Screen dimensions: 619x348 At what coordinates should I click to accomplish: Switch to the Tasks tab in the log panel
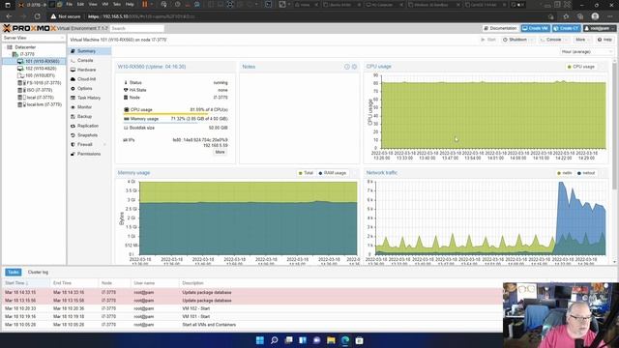(13, 273)
